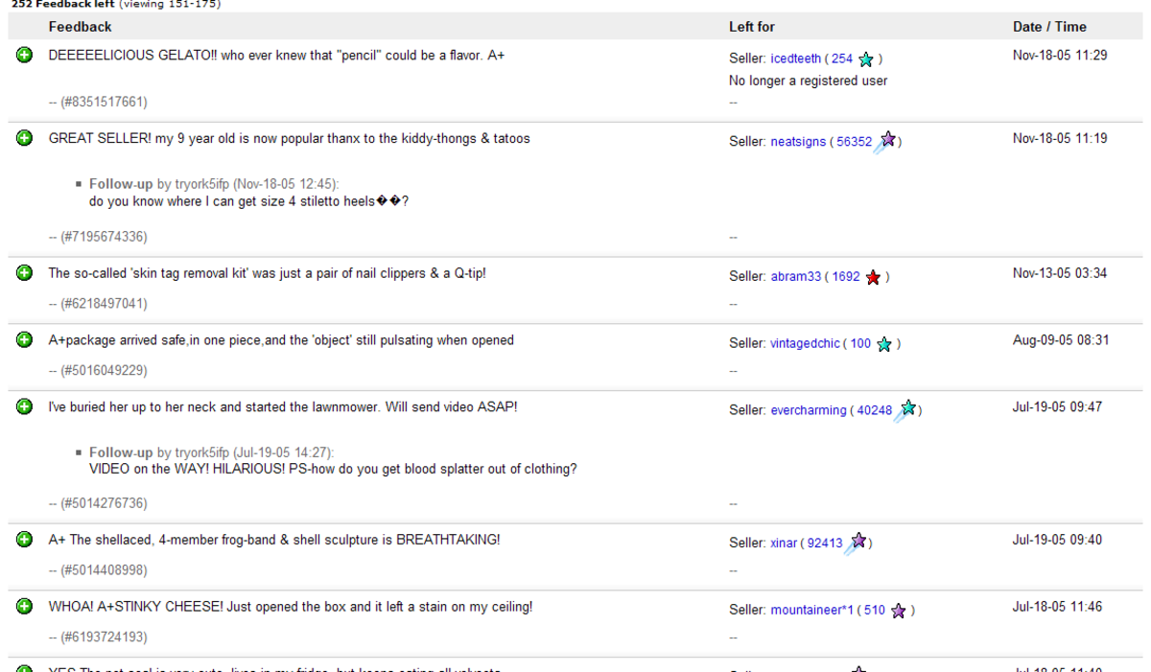Click the Feedback column header

pos(80,26)
